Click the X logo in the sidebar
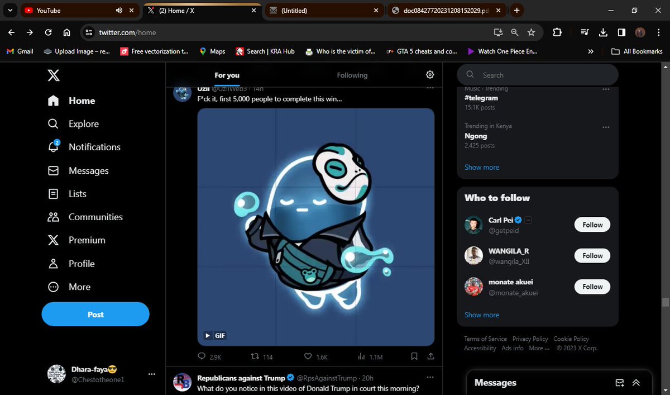The image size is (670, 395). point(54,75)
